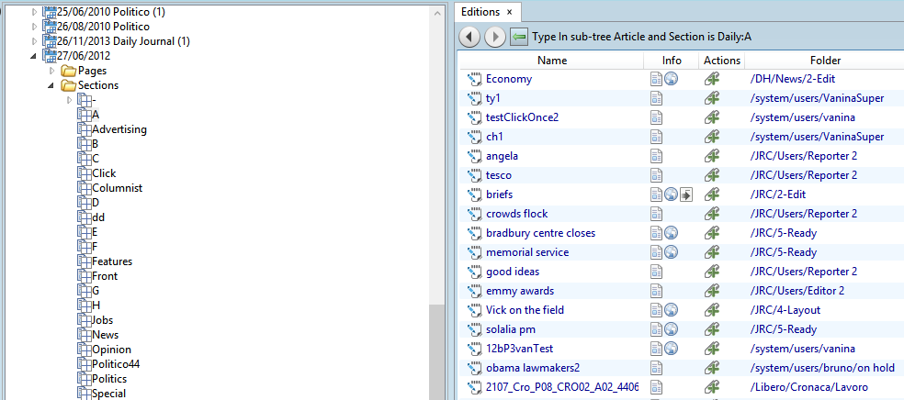904x400 pixels.
Task: Select the Jobs section
Action: click(103, 320)
